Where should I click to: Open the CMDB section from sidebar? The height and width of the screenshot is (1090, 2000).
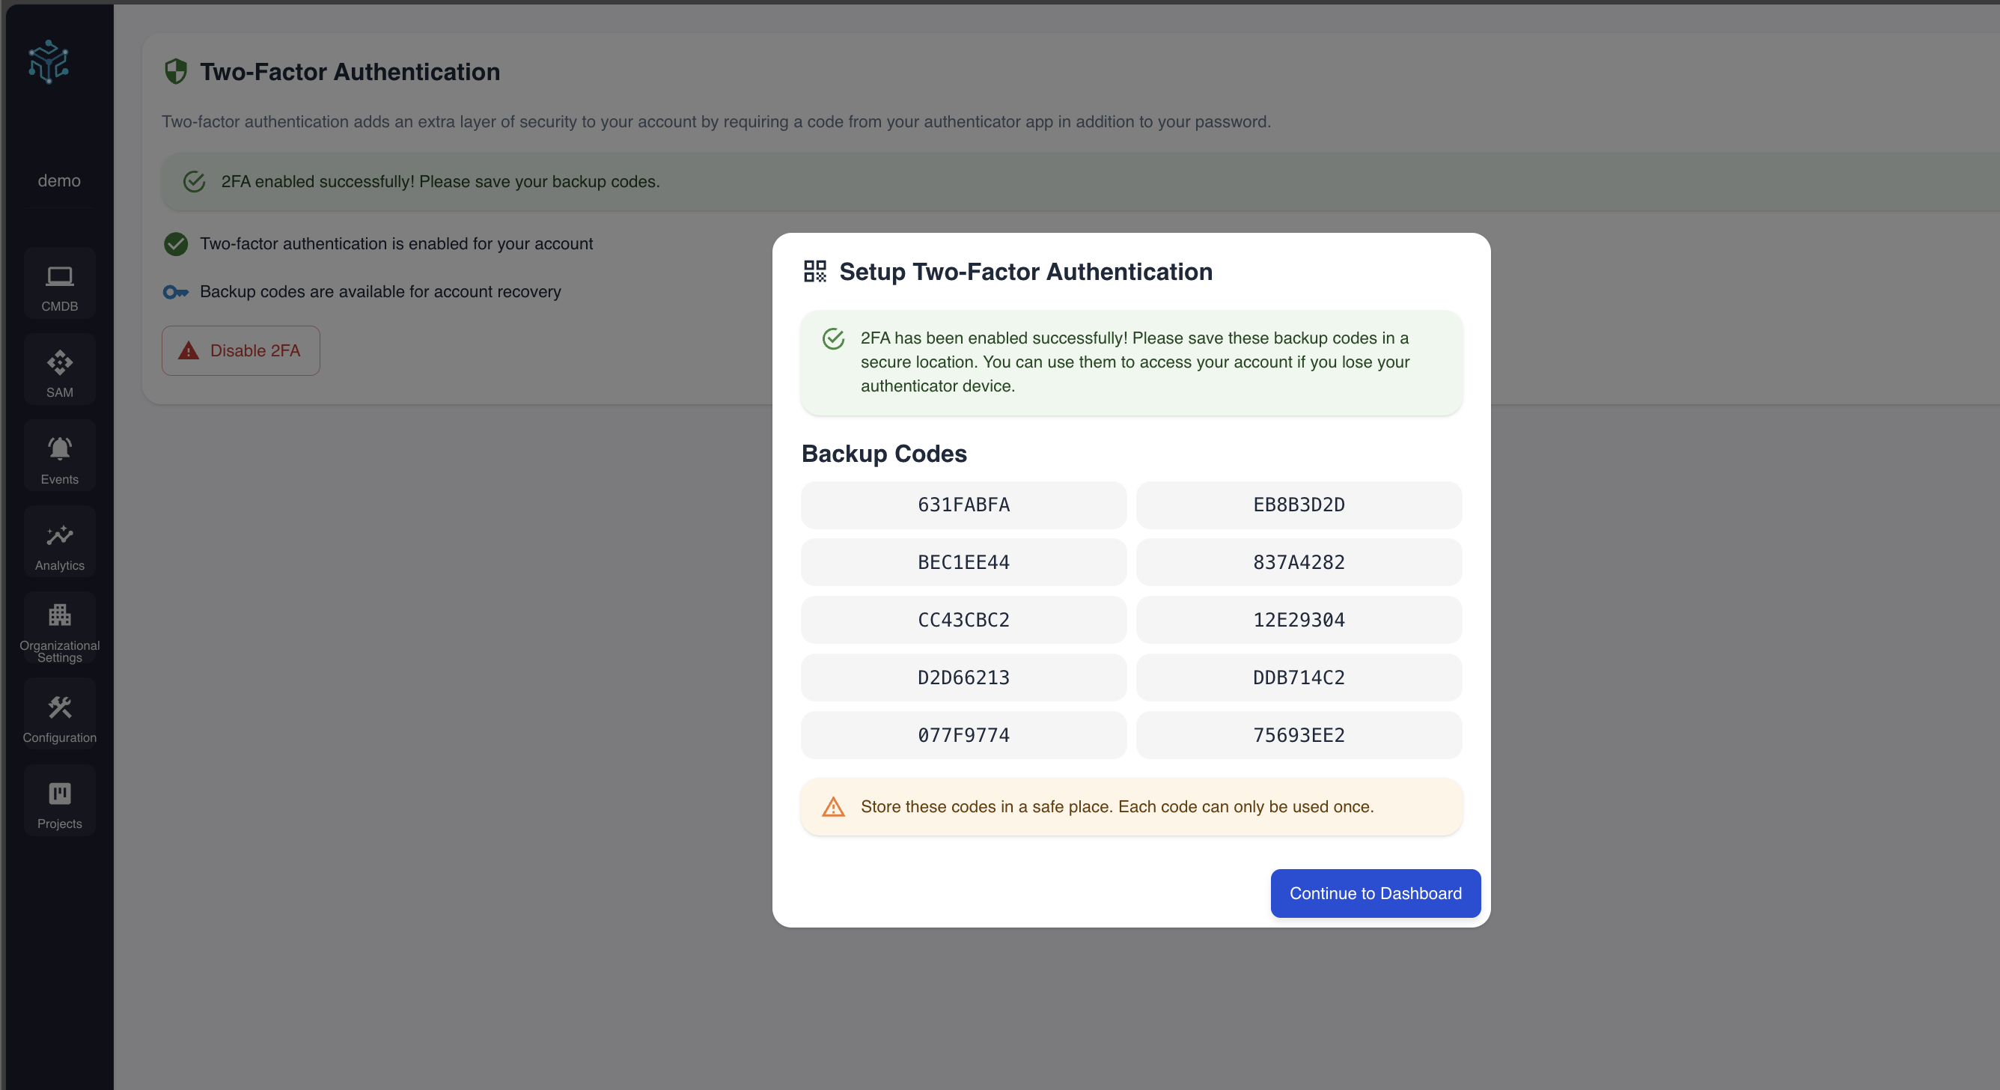coord(59,284)
